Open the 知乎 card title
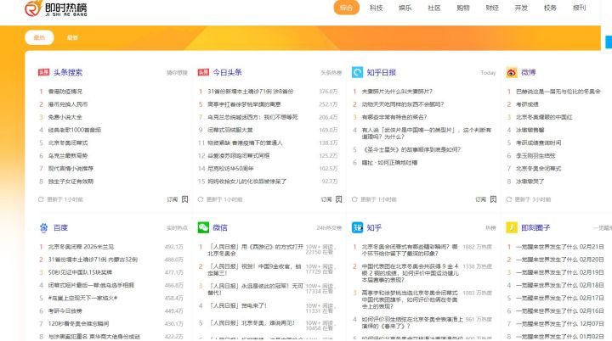Image resolution: width=612 pixels, height=341 pixels. pos(374,227)
